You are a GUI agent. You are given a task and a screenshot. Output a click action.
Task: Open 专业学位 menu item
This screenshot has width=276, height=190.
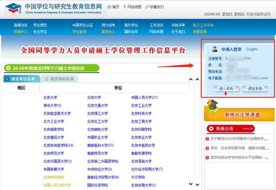[x=40, y=32]
